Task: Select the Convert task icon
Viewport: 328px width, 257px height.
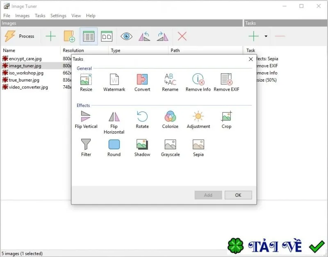Action: coord(142,80)
